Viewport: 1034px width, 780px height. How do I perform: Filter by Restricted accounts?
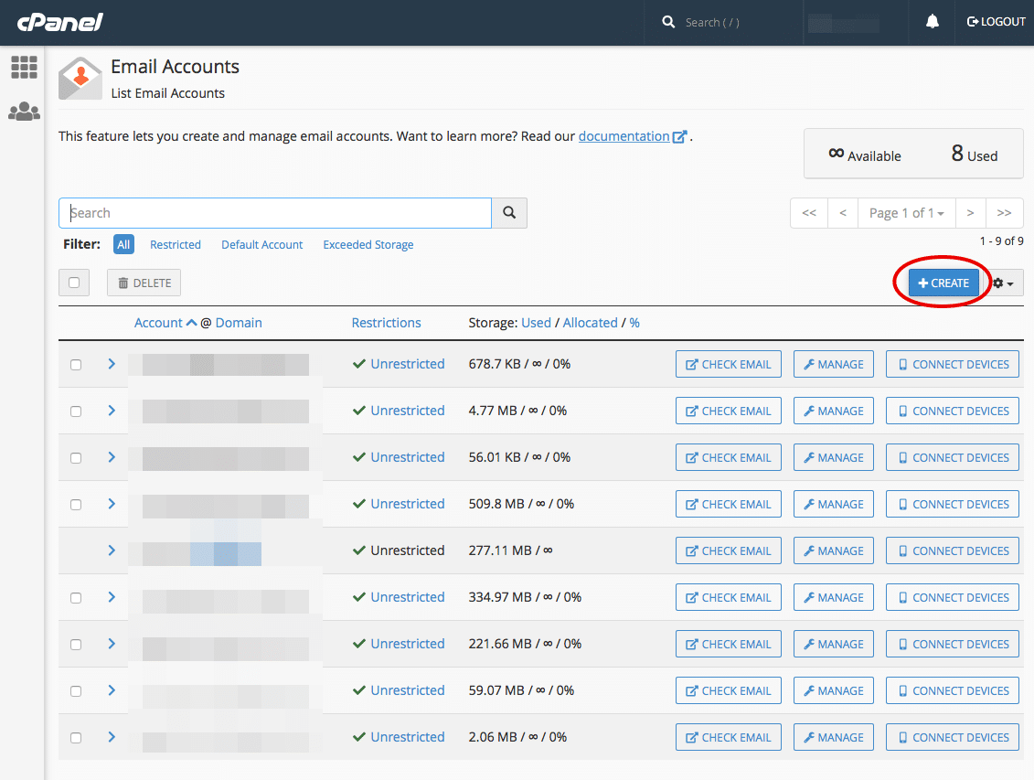click(176, 245)
